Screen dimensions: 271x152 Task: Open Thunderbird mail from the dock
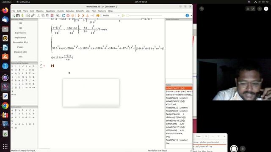(5, 19)
